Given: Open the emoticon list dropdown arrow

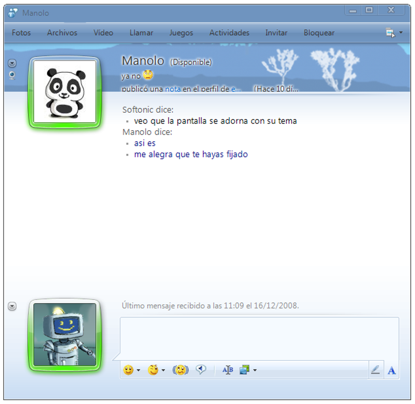Looking at the screenshot, I should click(x=138, y=370).
